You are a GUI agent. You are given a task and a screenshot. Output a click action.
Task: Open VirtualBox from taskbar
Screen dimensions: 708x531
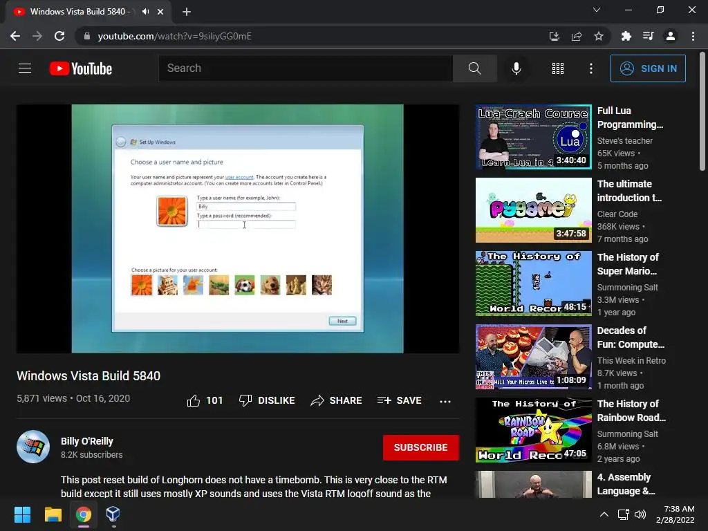(113, 514)
